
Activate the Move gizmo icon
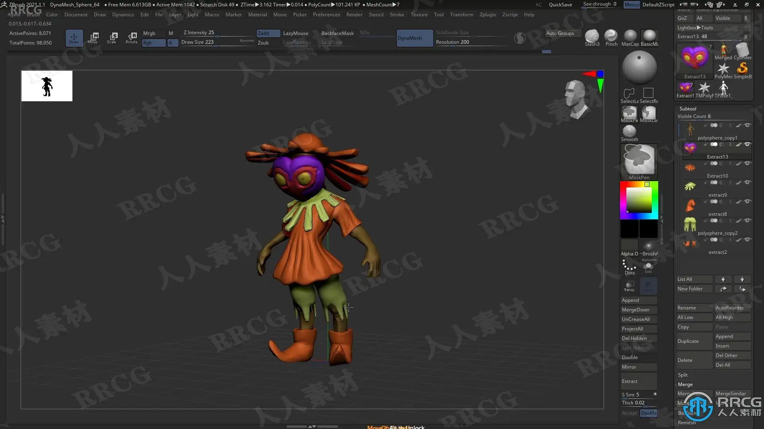point(93,38)
